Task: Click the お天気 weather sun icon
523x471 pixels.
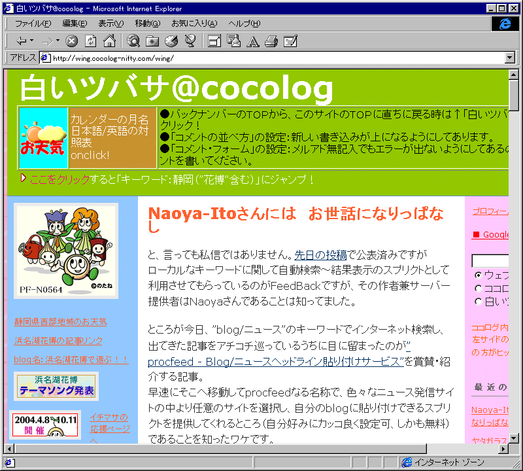Action: click(43, 138)
